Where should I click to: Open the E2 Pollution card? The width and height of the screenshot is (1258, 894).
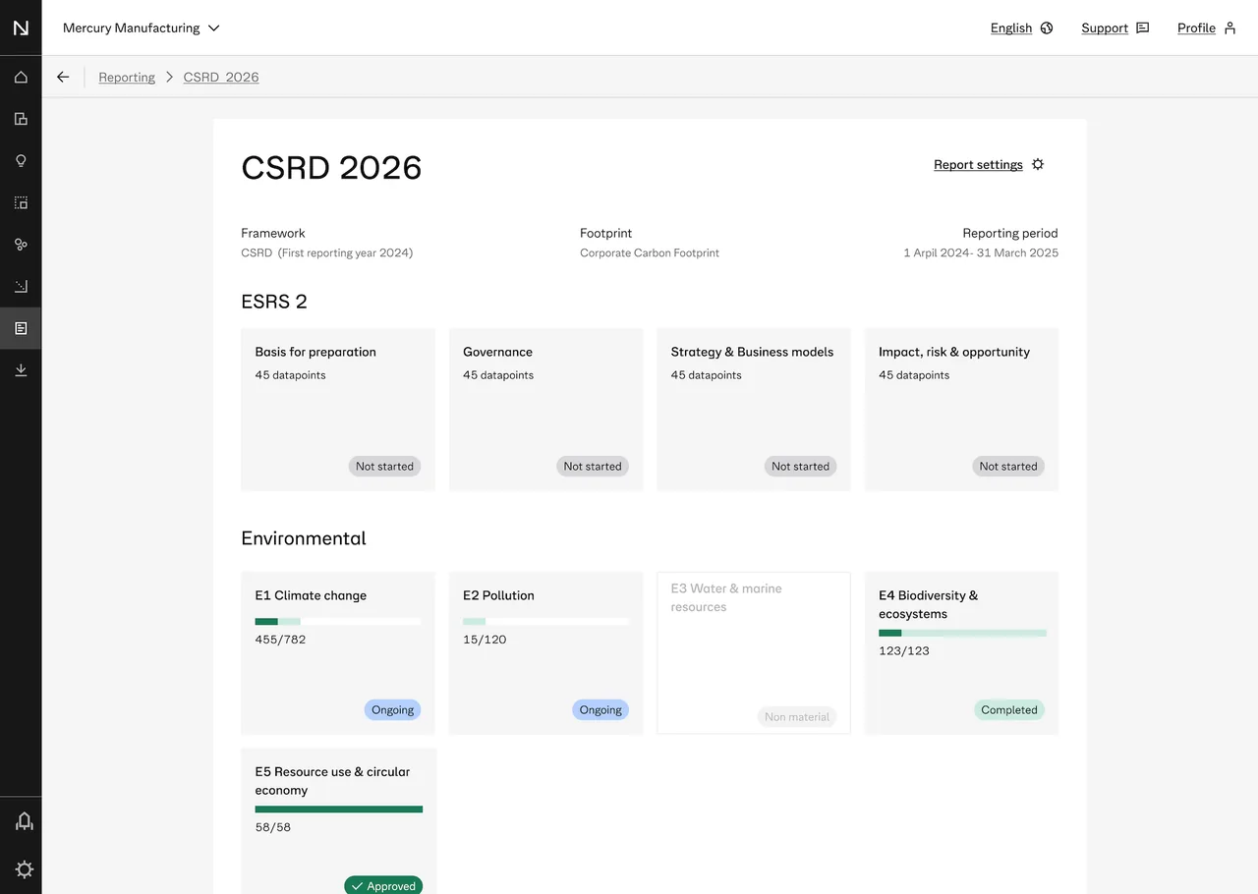coord(546,653)
